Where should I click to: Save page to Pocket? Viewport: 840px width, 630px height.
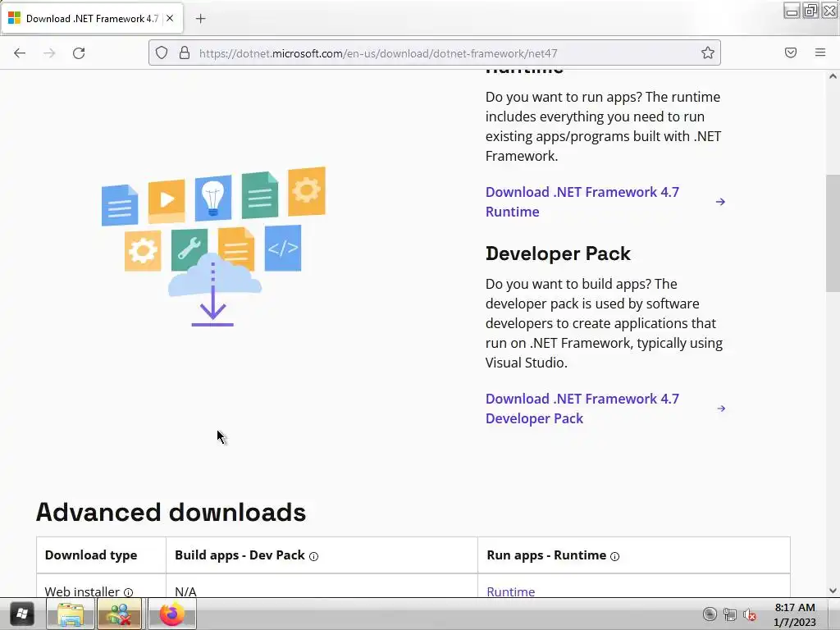tap(791, 52)
